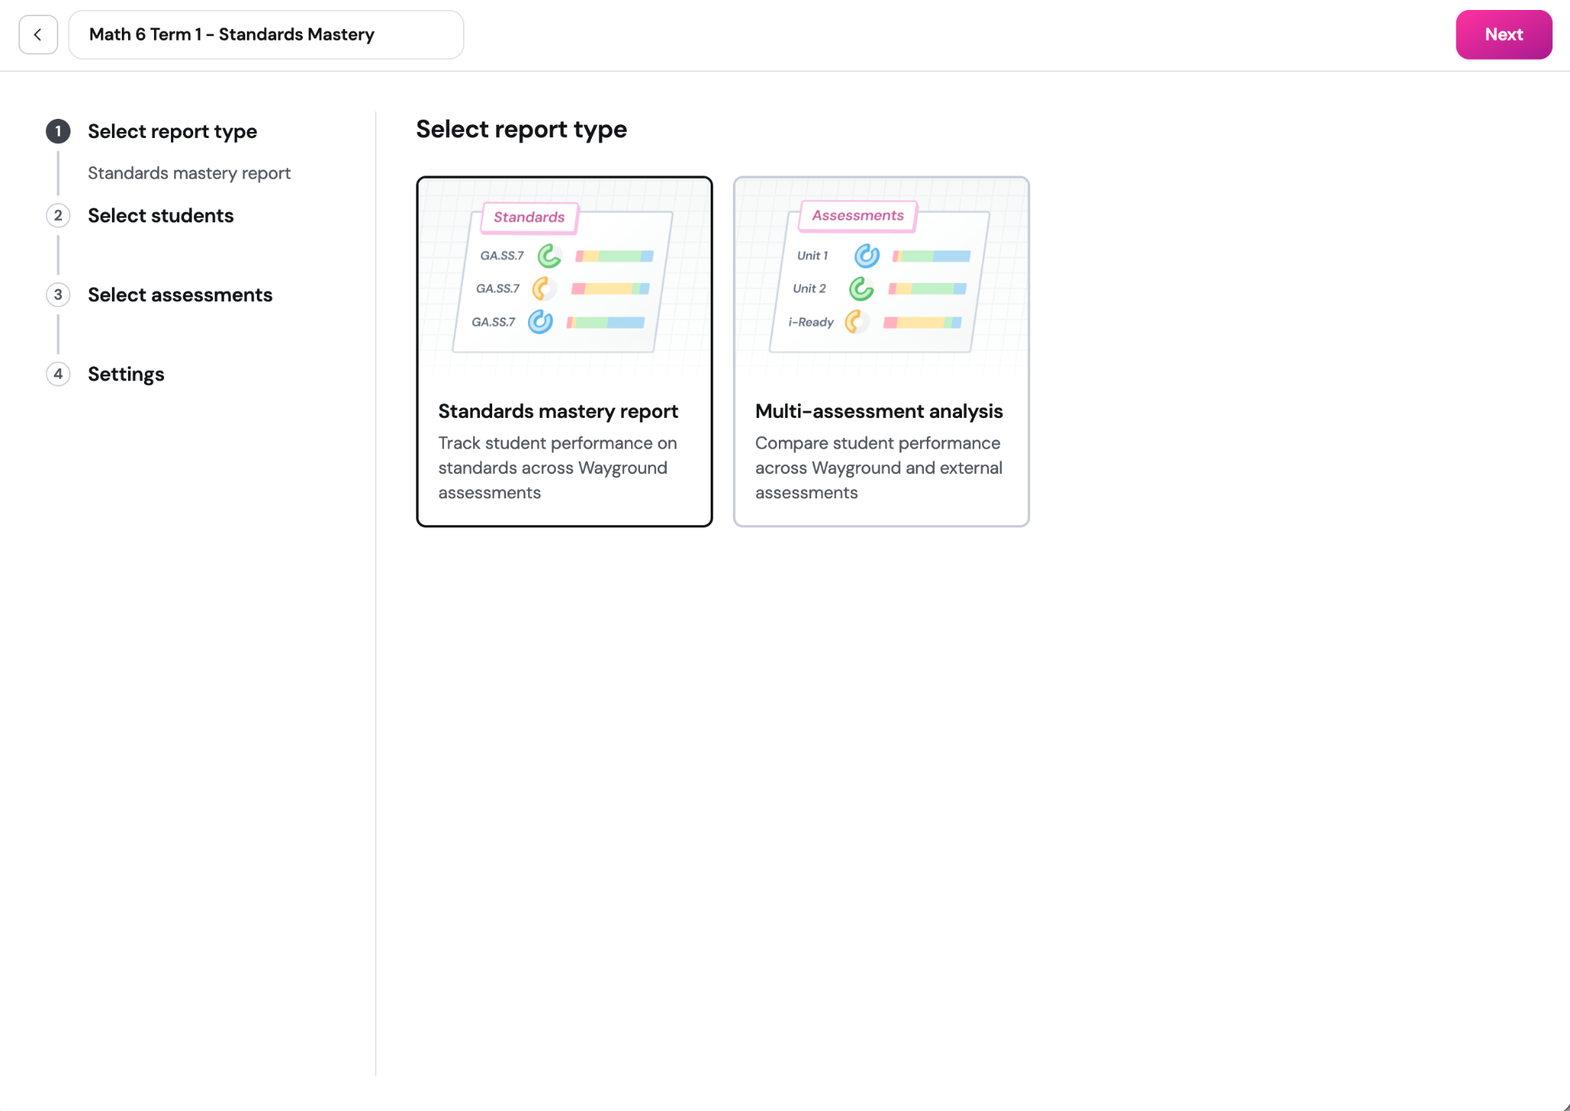Open the Select report type step
Image resolution: width=1570 pixels, height=1111 pixels.
click(172, 131)
